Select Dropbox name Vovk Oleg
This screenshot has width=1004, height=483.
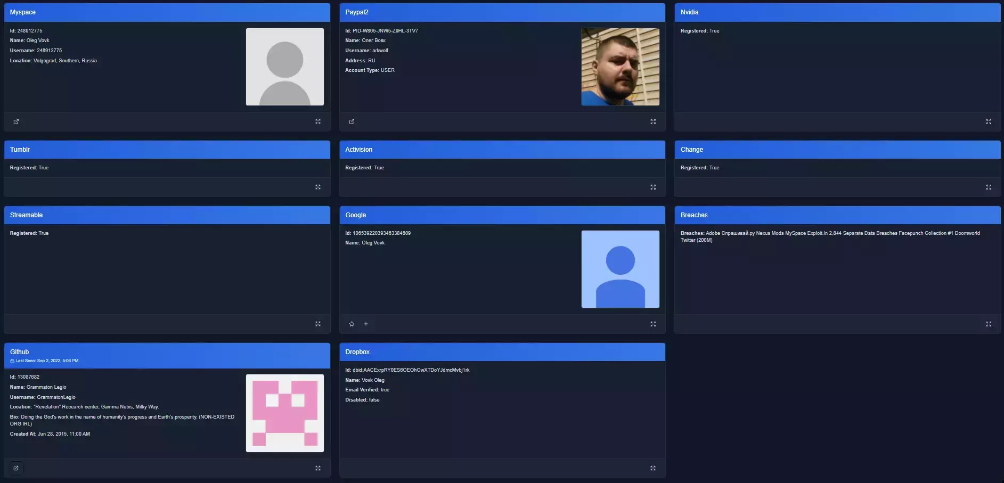[x=365, y=380]
